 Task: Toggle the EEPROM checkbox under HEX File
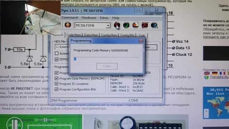pos(57,59)
